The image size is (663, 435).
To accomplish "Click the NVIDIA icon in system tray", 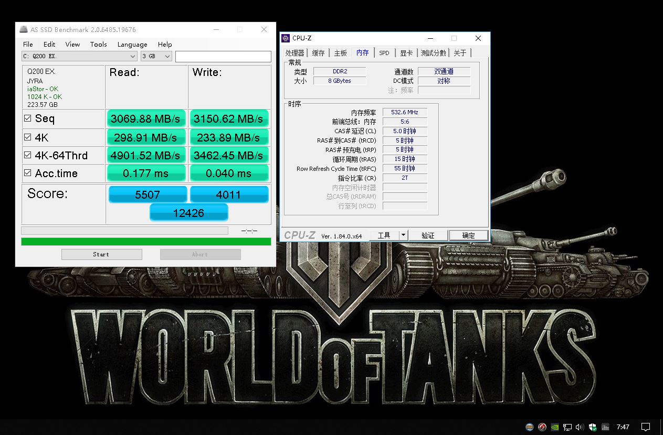I will click(x=555, y=427).
